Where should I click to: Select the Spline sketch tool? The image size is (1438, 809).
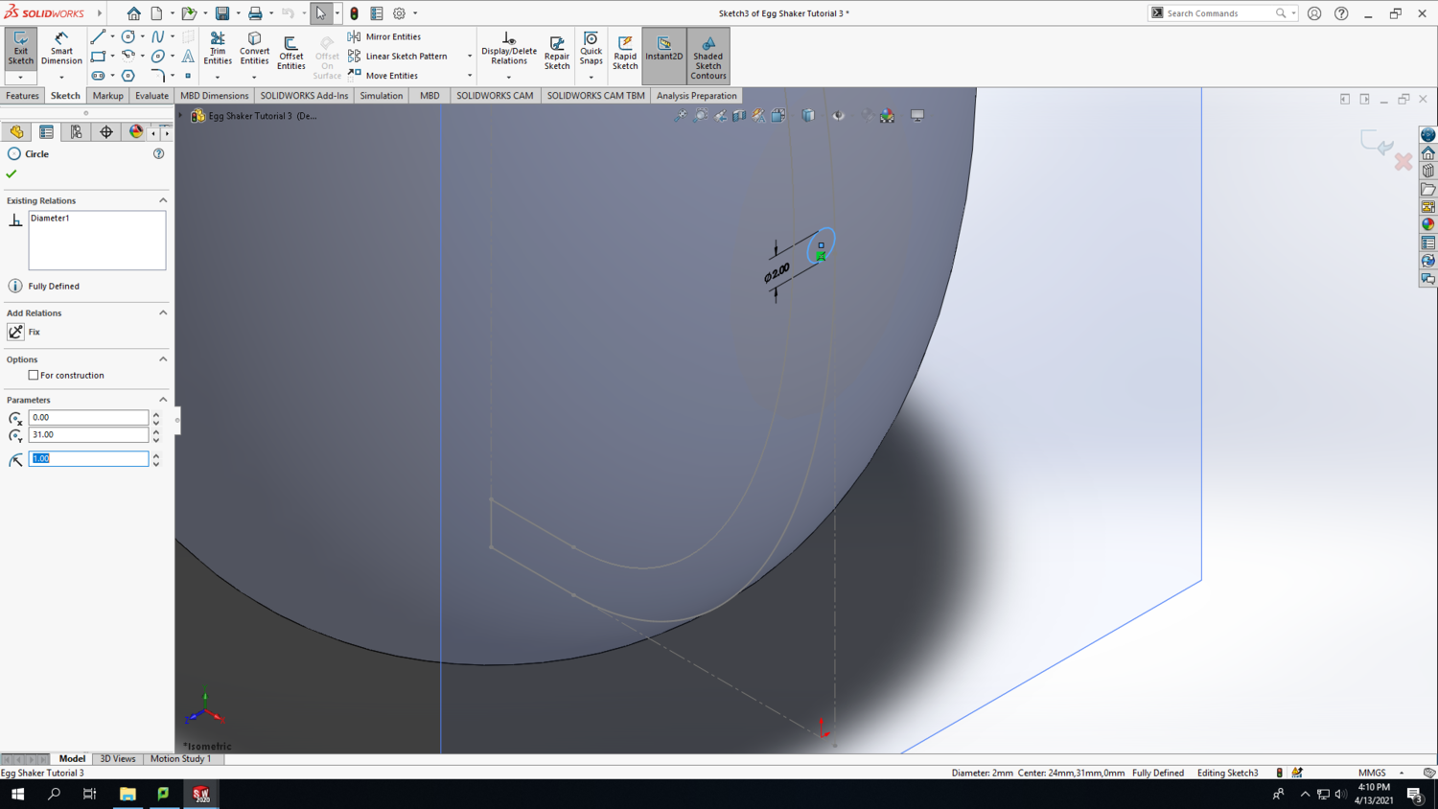158,36
